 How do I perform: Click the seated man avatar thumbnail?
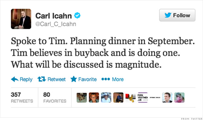118,98
